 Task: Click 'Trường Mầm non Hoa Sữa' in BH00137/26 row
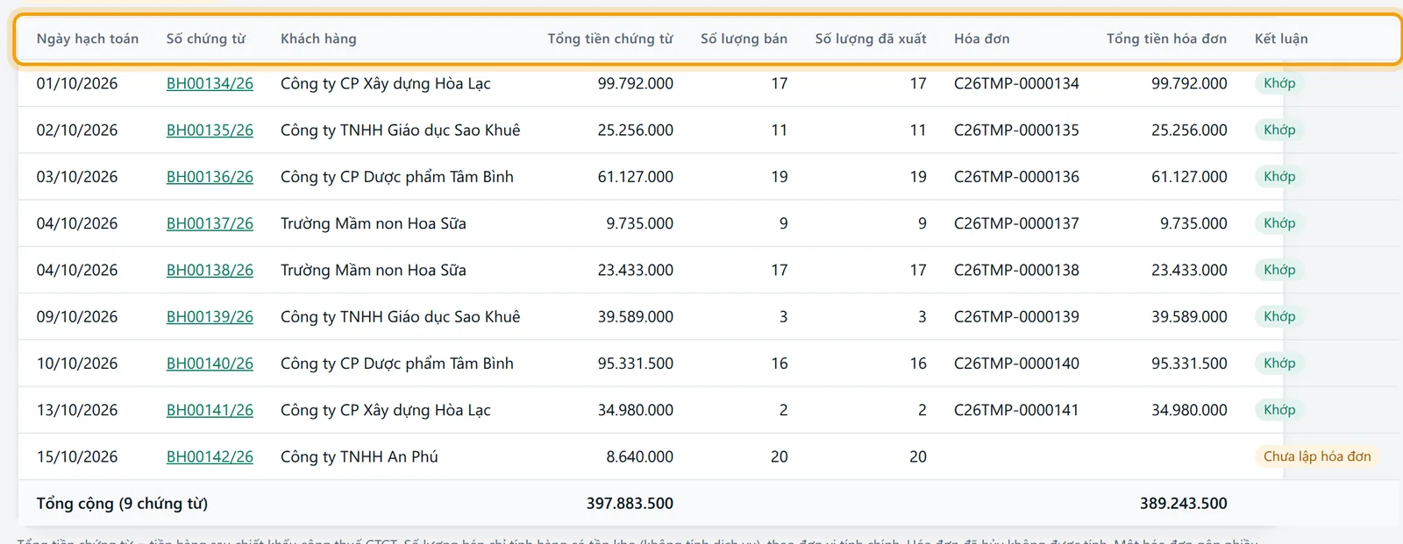(x=374, y=223)
